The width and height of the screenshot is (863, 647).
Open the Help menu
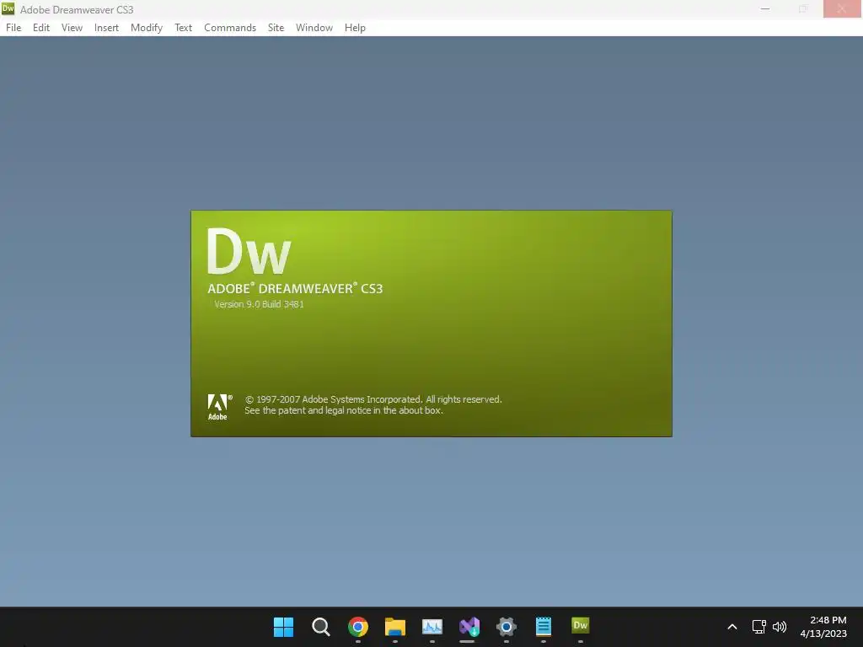pyautogui.click(x=355, y=28)
